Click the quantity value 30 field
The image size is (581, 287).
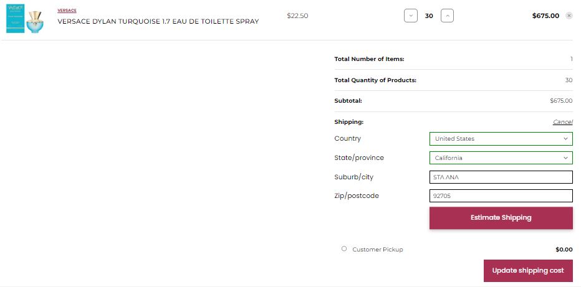[x=429, y=16]
